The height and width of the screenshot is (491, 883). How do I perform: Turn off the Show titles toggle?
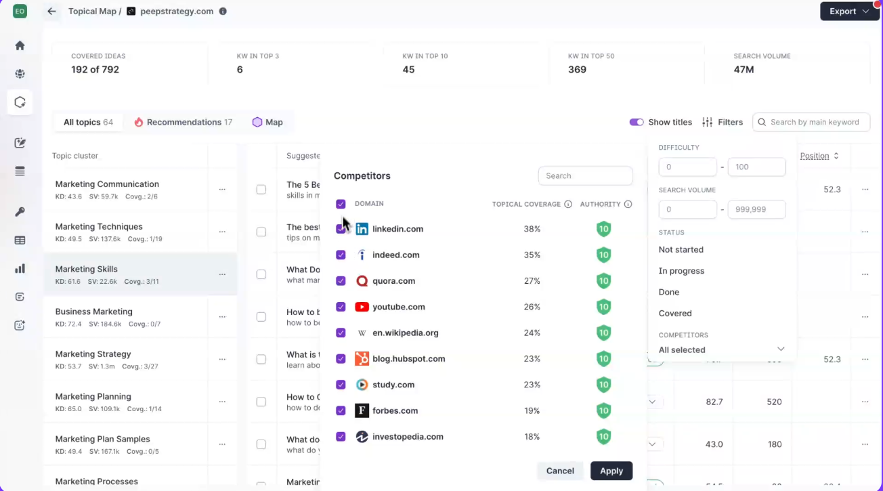[x=637, y=122]
